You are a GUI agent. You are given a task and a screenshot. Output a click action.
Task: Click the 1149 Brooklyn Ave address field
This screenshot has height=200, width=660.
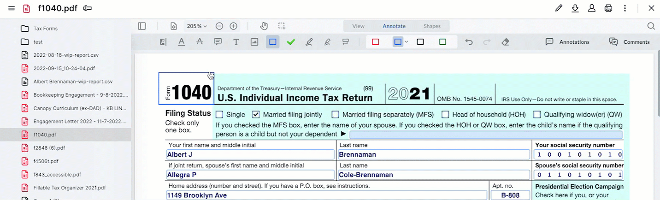(326, 195)
